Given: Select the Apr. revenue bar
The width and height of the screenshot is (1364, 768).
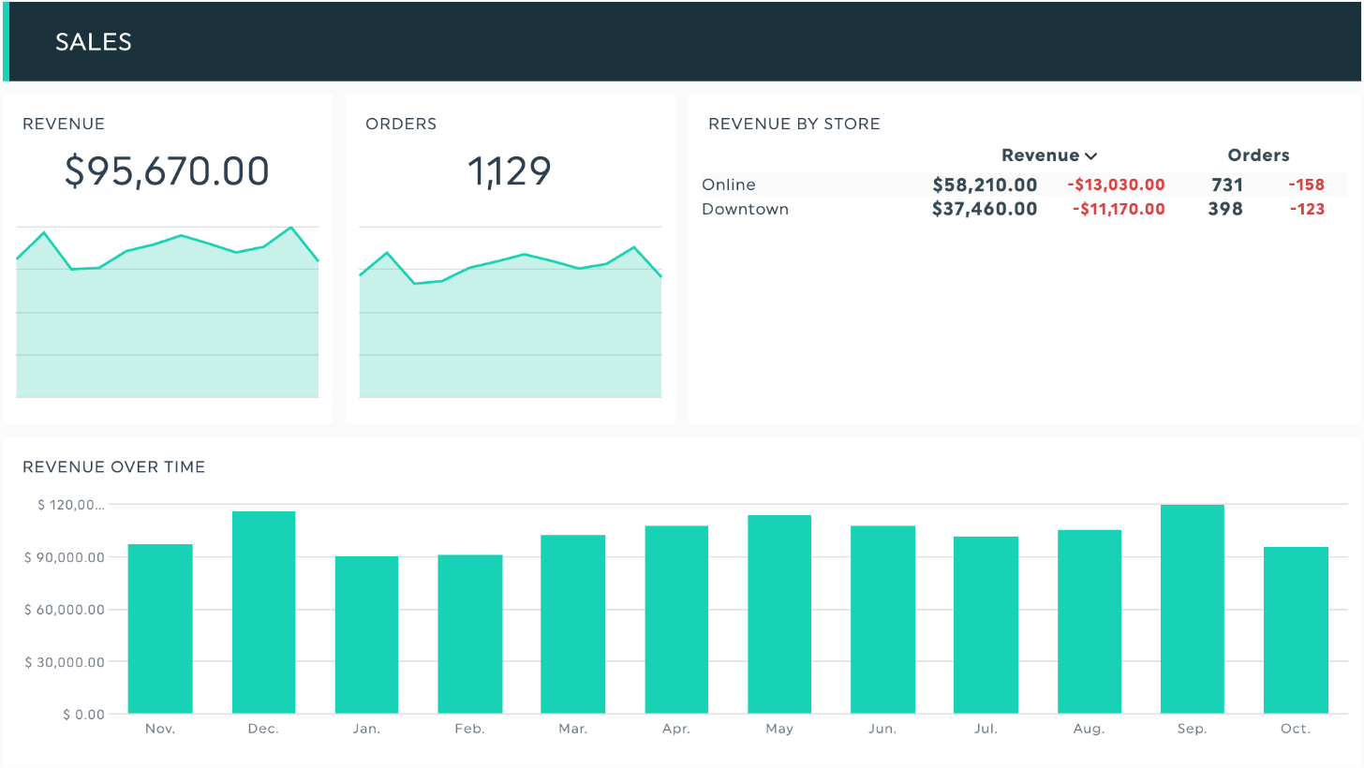Looking at the screenshot, I should (676, 619).
